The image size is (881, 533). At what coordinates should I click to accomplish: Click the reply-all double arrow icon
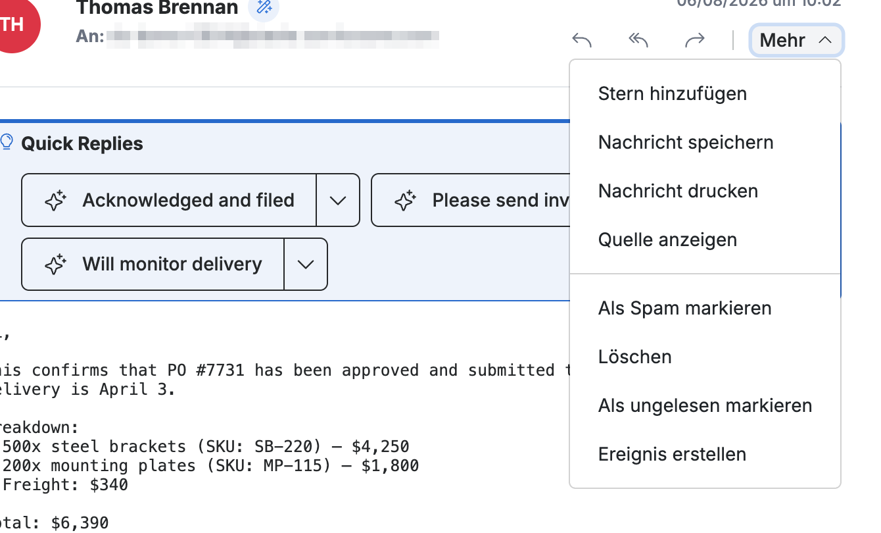638,41
